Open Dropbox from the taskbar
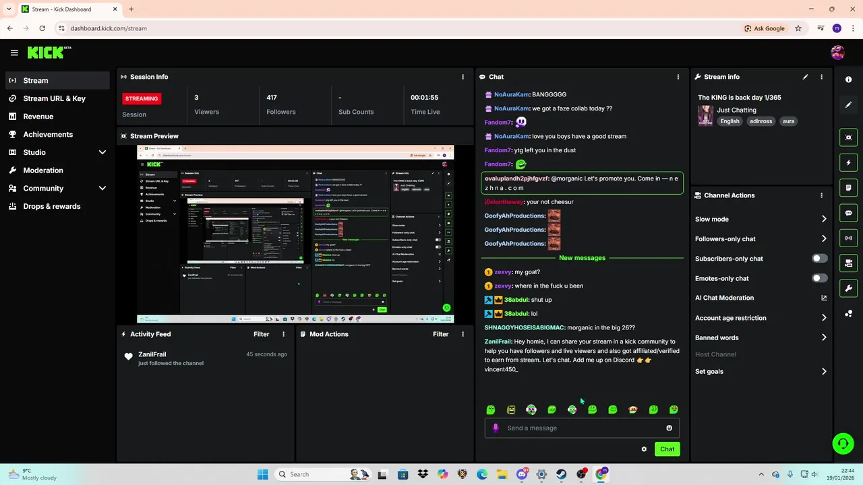This screenshot has width=863, height=485. tap(423, 474)
